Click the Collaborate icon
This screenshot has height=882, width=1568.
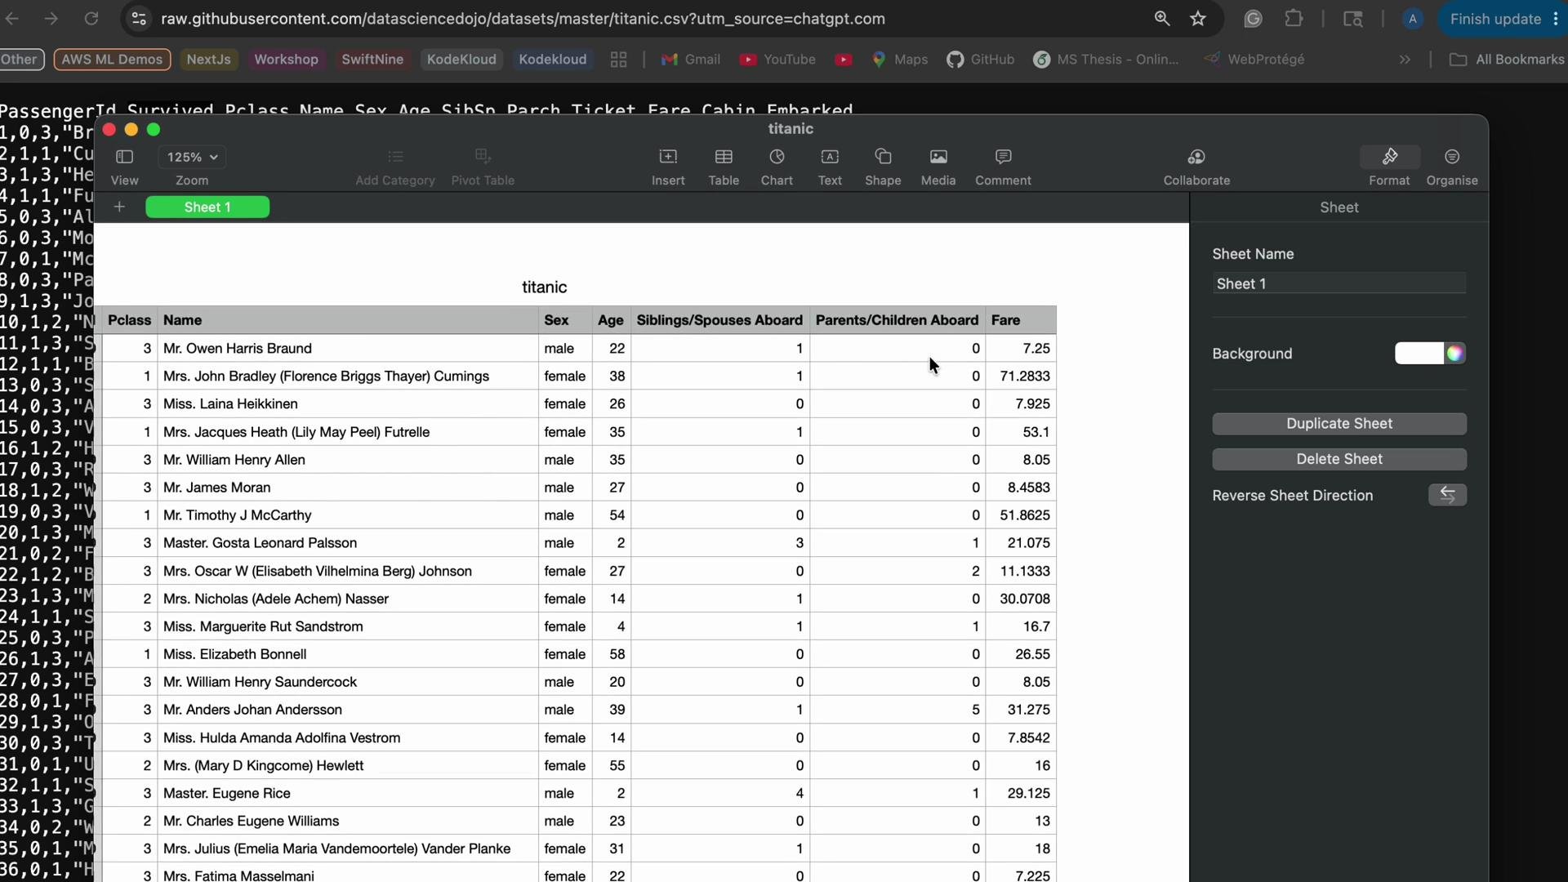pyautogui.click(x=1196, y=156)
